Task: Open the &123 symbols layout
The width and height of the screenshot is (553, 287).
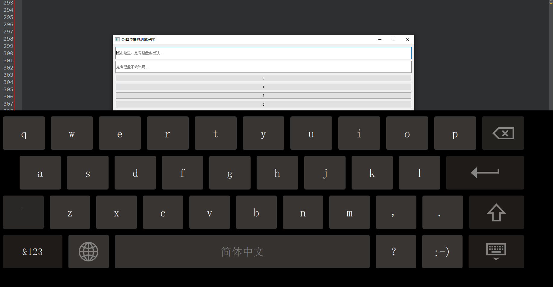Action: (33, 252)
